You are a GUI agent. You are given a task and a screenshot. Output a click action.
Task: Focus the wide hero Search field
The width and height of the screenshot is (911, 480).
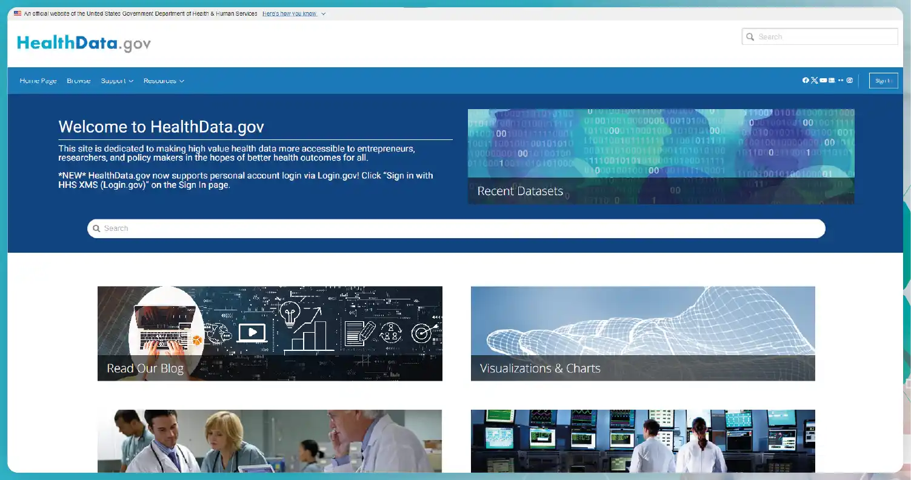click(456, 228)
